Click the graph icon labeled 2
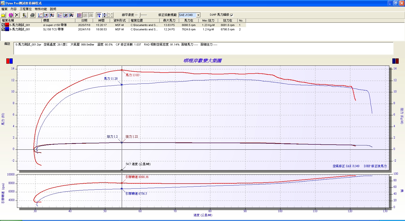 point(66,15)
